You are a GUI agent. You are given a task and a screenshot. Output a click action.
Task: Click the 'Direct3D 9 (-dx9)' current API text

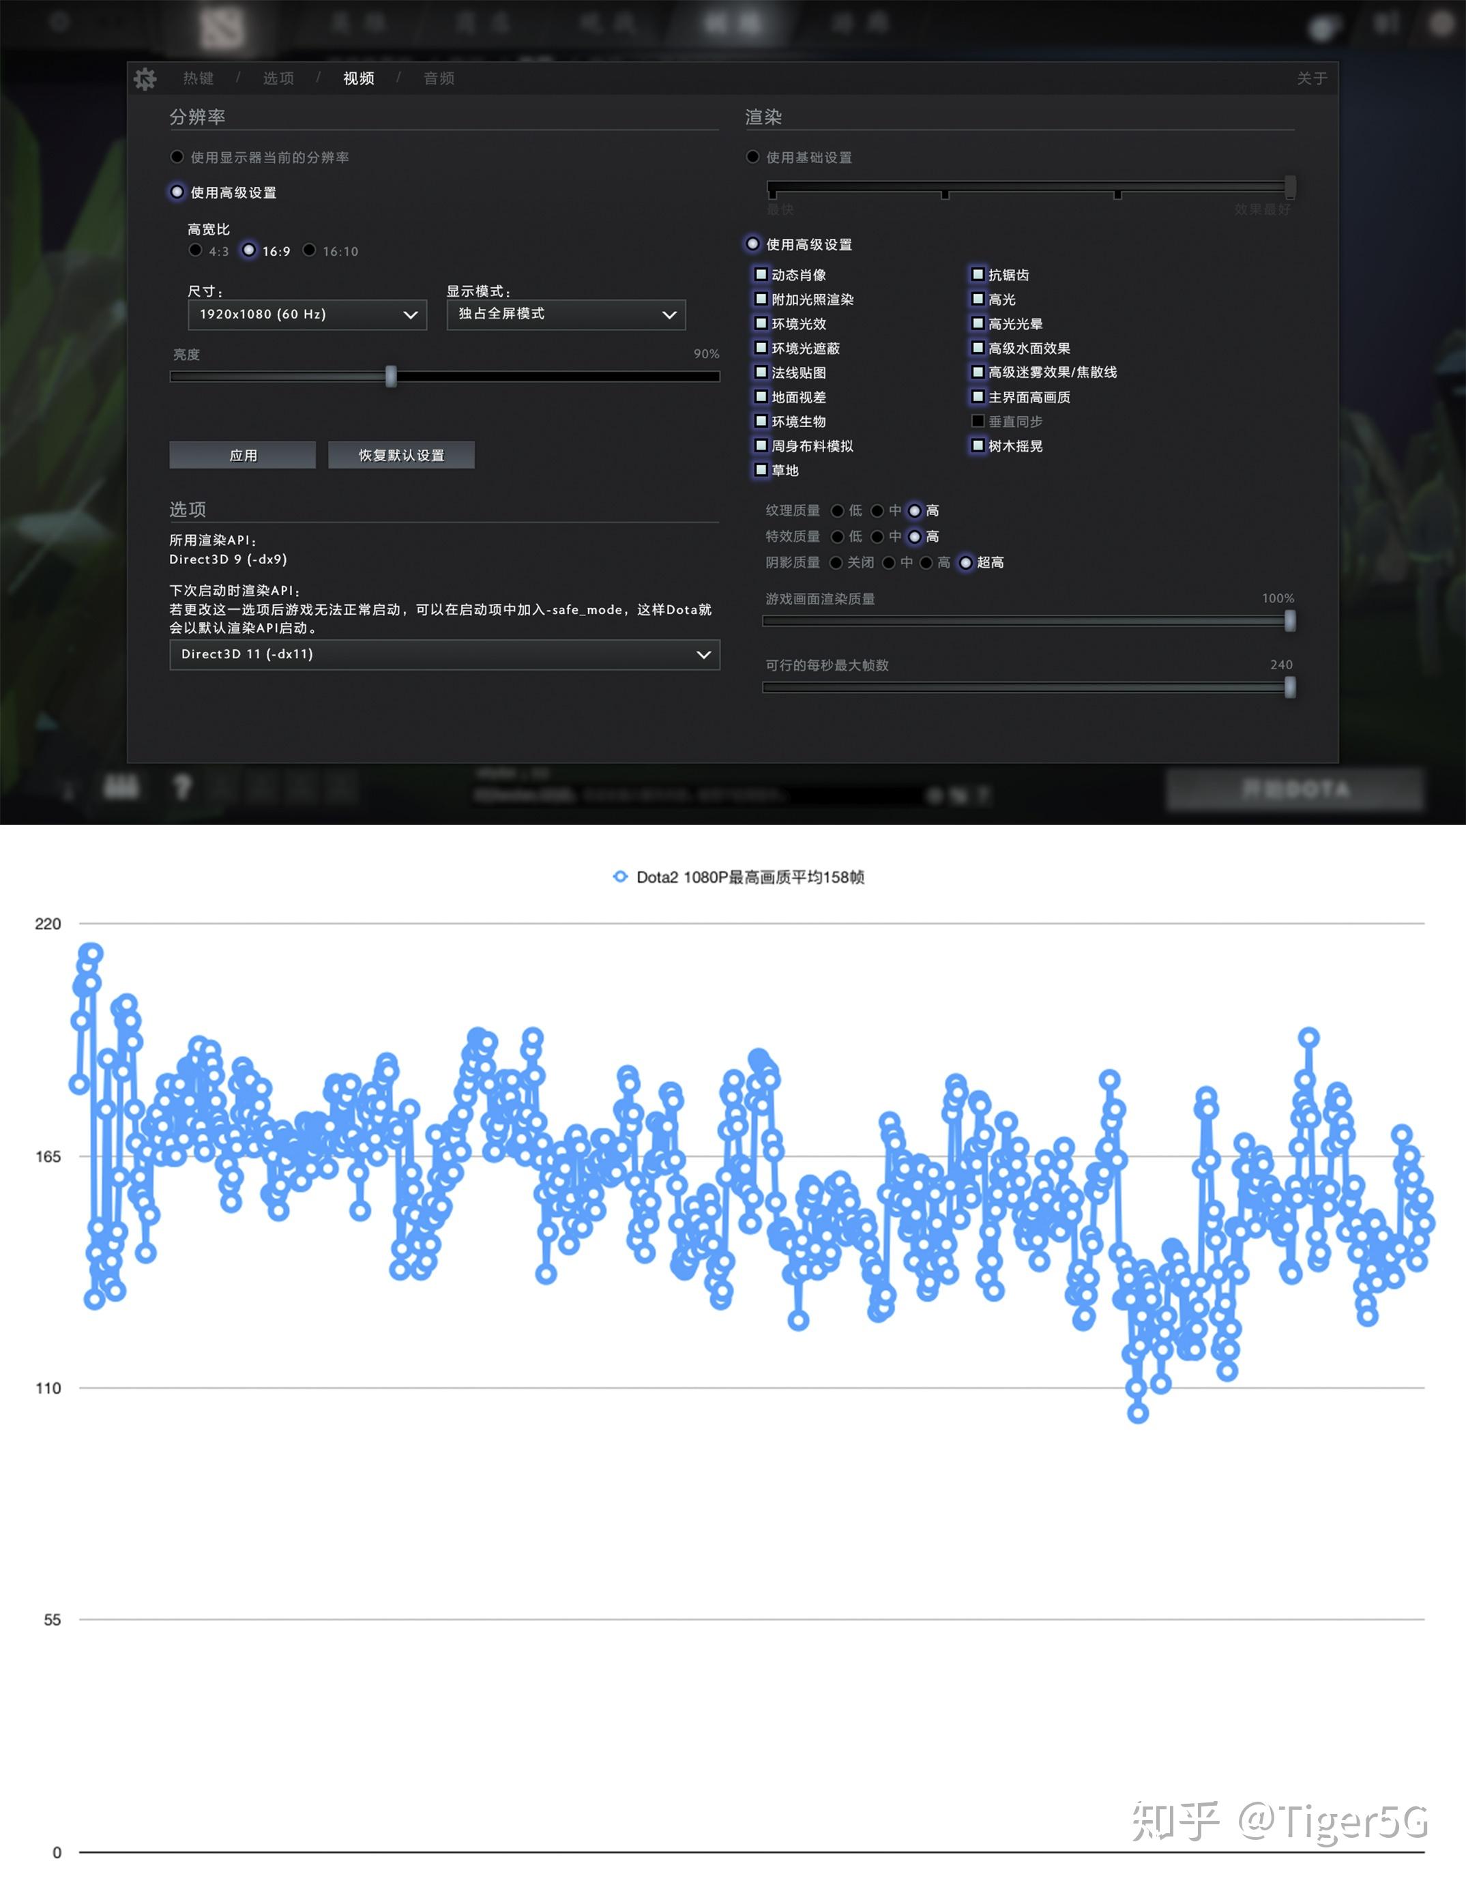[x=228, y=559]
